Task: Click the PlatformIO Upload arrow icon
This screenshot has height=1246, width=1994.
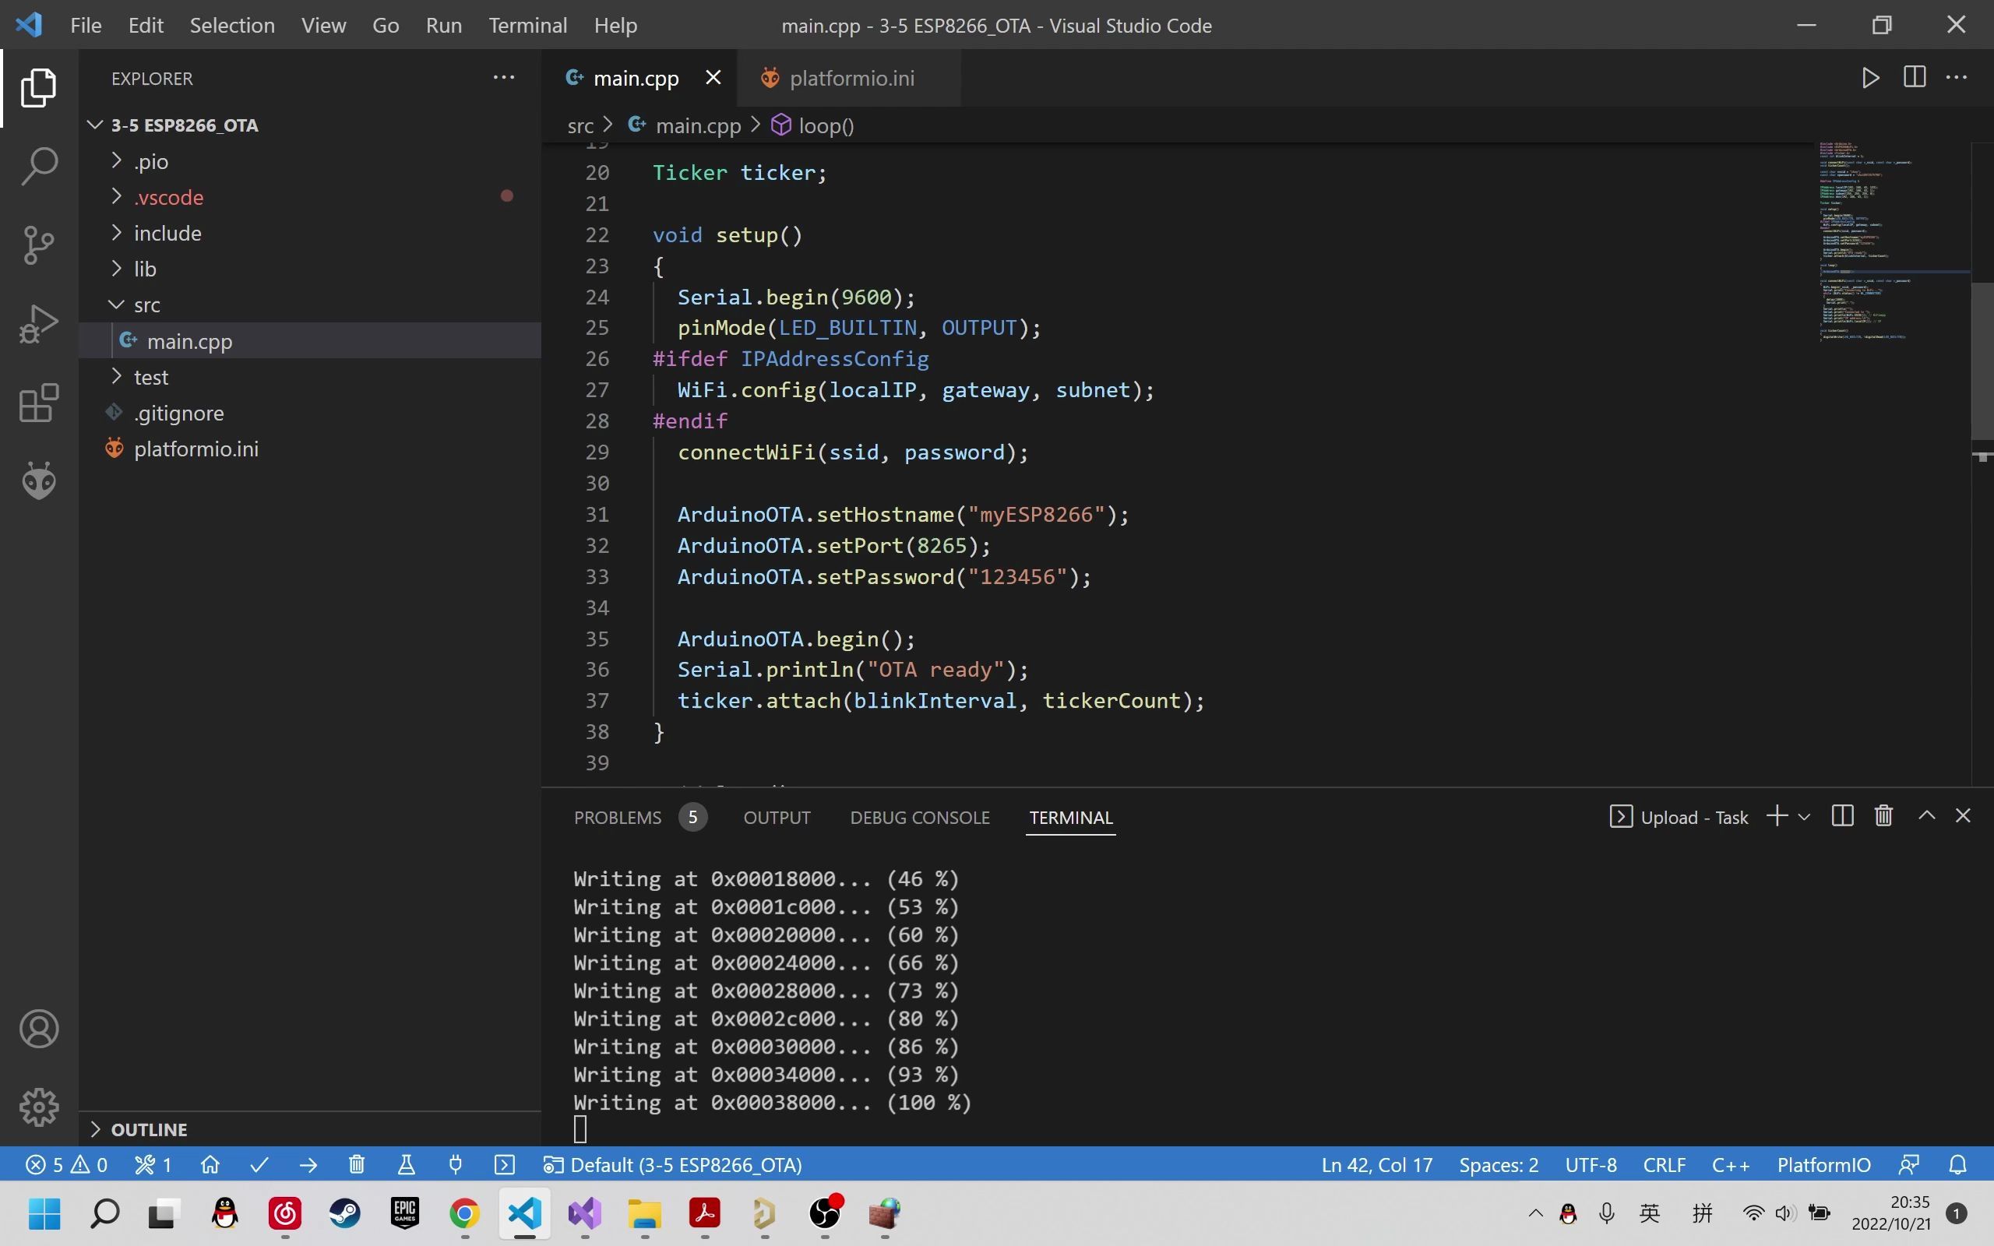Action: pos(308,1164)
